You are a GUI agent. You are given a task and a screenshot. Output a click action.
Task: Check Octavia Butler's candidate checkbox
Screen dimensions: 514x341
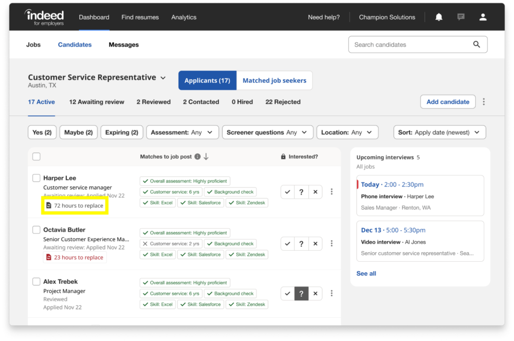[x=36, y=229]
